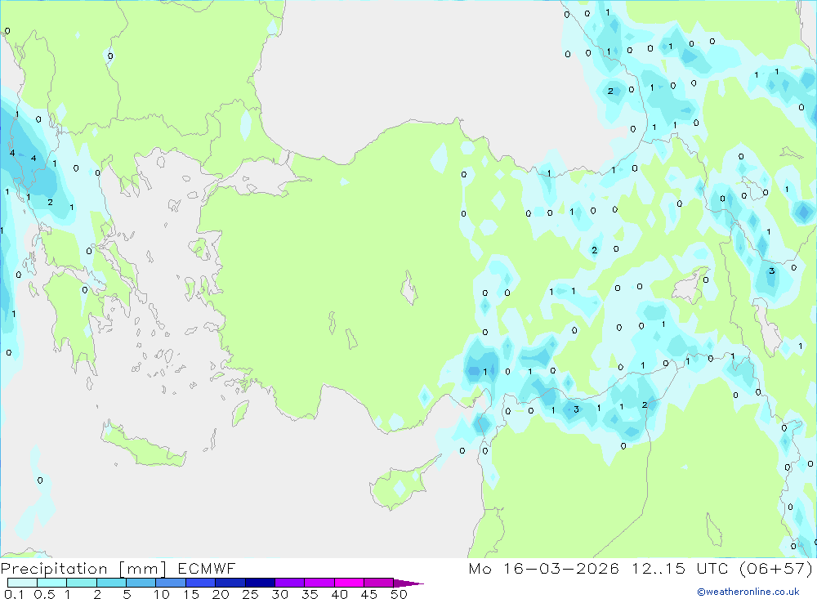Pick the 40–45 mm magenta legend swatch
The width and height of the screenshot is (817, 599).
[349, 583]
